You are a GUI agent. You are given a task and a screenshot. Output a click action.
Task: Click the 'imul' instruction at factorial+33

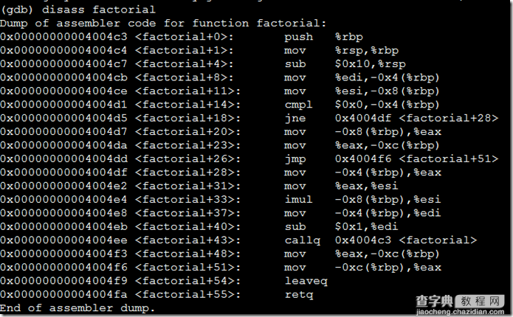pos(298,199)
